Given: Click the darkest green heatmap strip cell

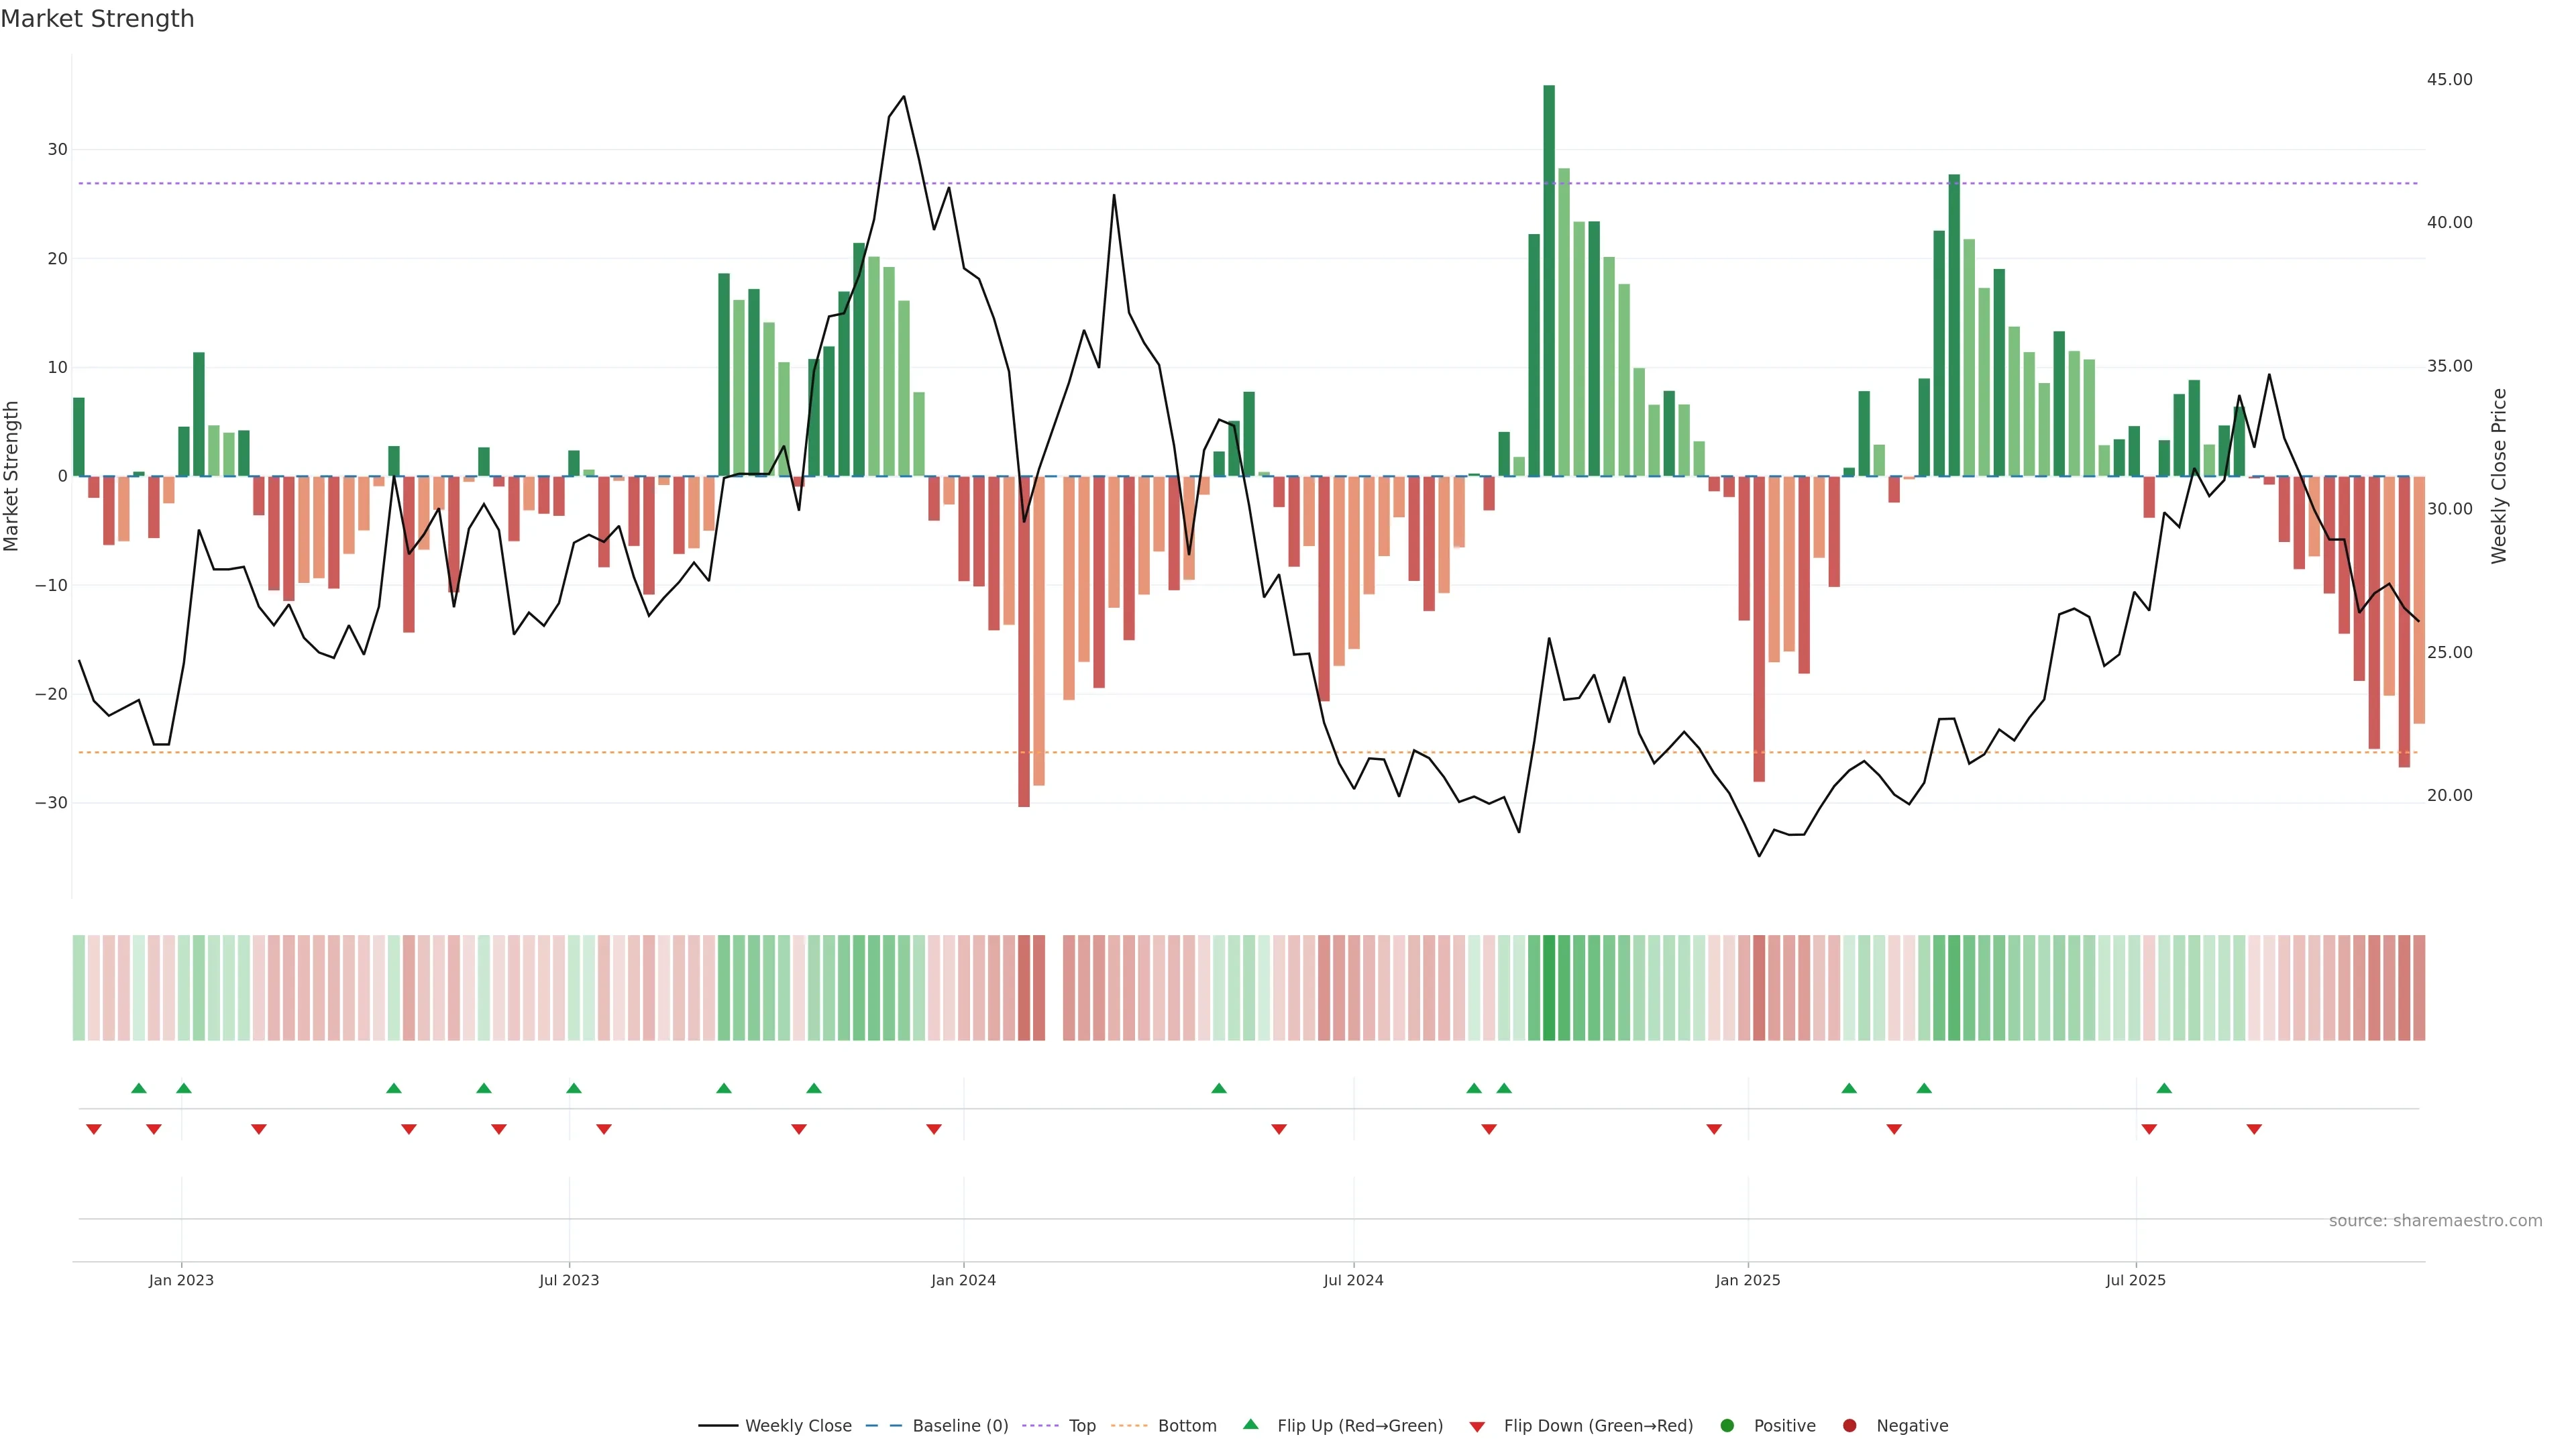Looking at the screenshot, I should (x=1549, y=987).
